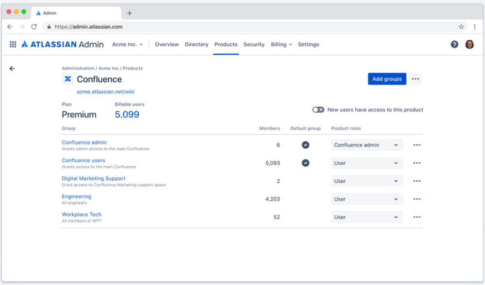Select the Admin browser tab
Screen dimensions: 485x285
click(x=76, y=13)
